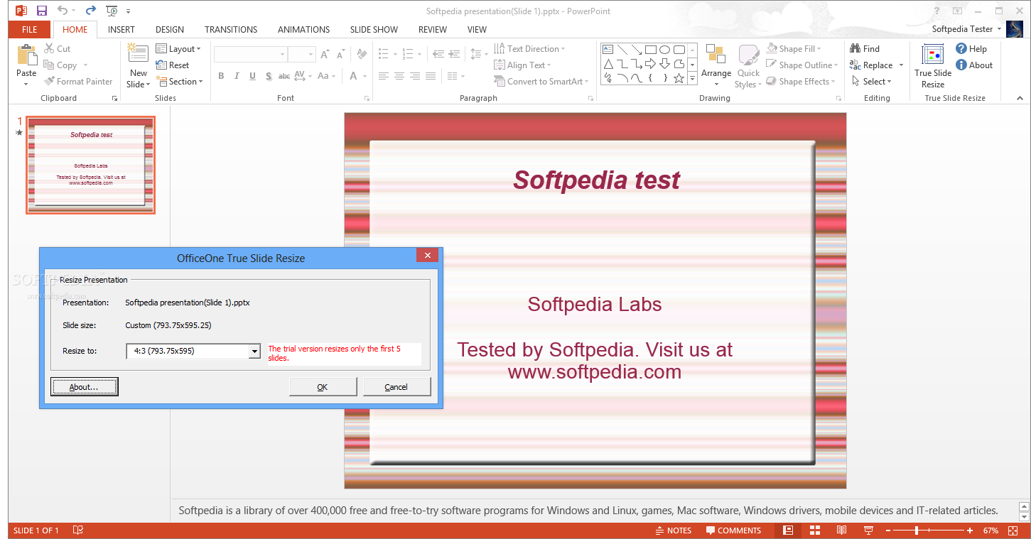Cancel the True Slide Resize dialog
Image resolution: width=1031 pixels, height=539 pixels.
tap(396, 386)
